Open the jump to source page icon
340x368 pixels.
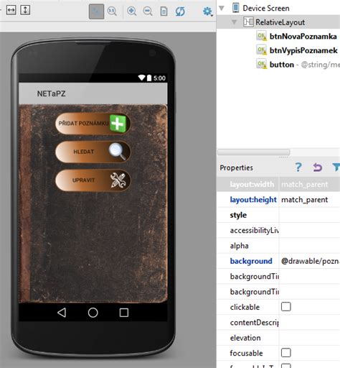(x=164, y=11)
